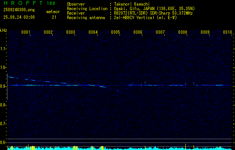Click the 0304 time axis marker

point(93,32)
